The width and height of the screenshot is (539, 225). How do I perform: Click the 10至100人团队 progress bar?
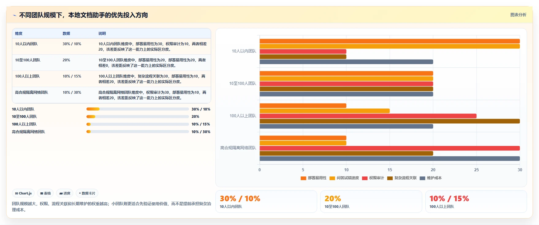(138, 117)
